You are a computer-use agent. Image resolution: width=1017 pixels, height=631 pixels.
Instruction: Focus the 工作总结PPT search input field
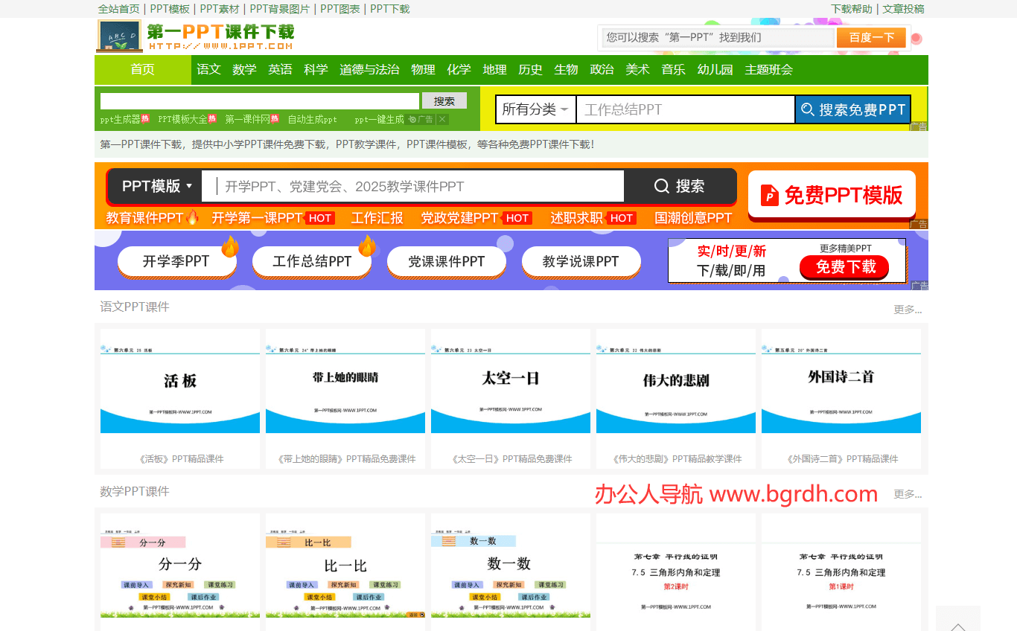(685, 109)
